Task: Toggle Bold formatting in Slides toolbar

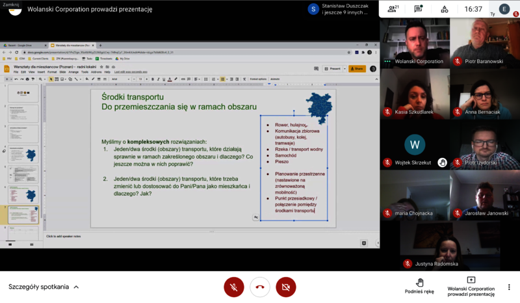Action: tap(153, 79)
